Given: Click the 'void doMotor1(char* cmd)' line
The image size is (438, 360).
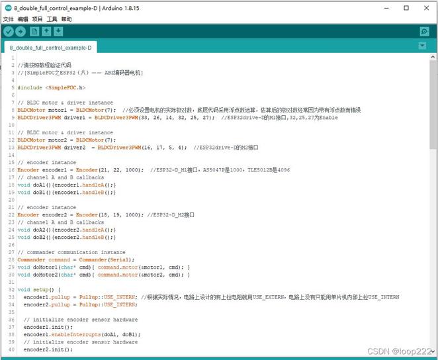Looking at the screenshot, I should click(104, 267).
